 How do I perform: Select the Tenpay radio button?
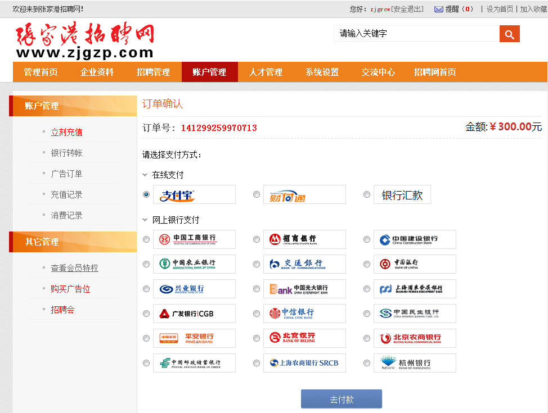(257, 194)
